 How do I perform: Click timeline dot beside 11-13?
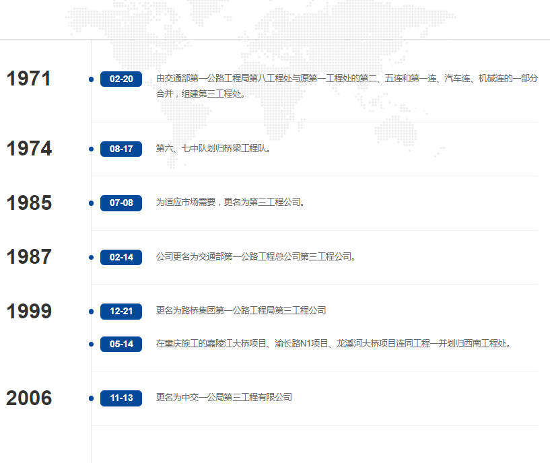[x=91, y=398]
